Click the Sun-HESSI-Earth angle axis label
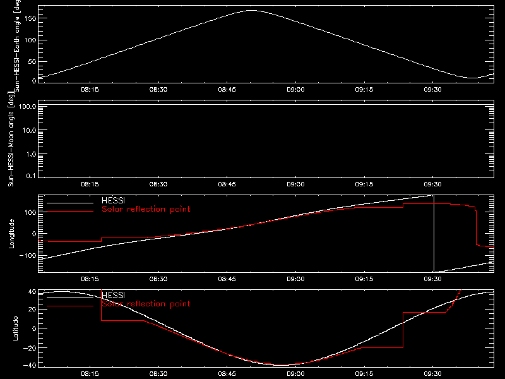The width and height of the screenshot is (505, 379). (x=17, y=45)
